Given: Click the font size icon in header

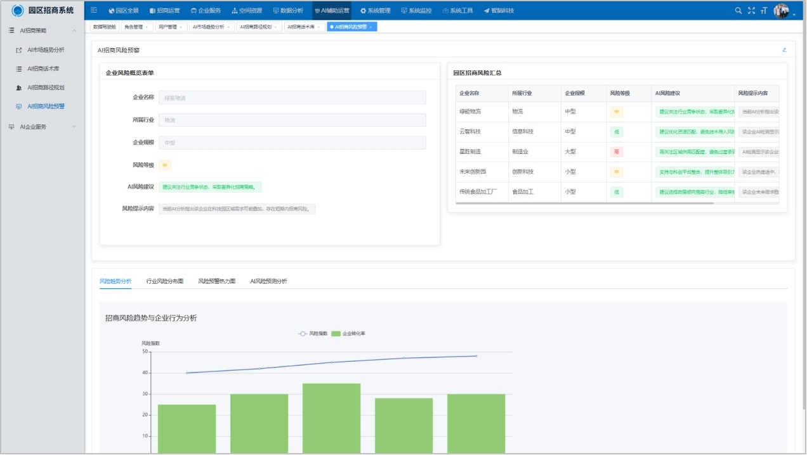Looking at the screenshot, I should point(764,10).
